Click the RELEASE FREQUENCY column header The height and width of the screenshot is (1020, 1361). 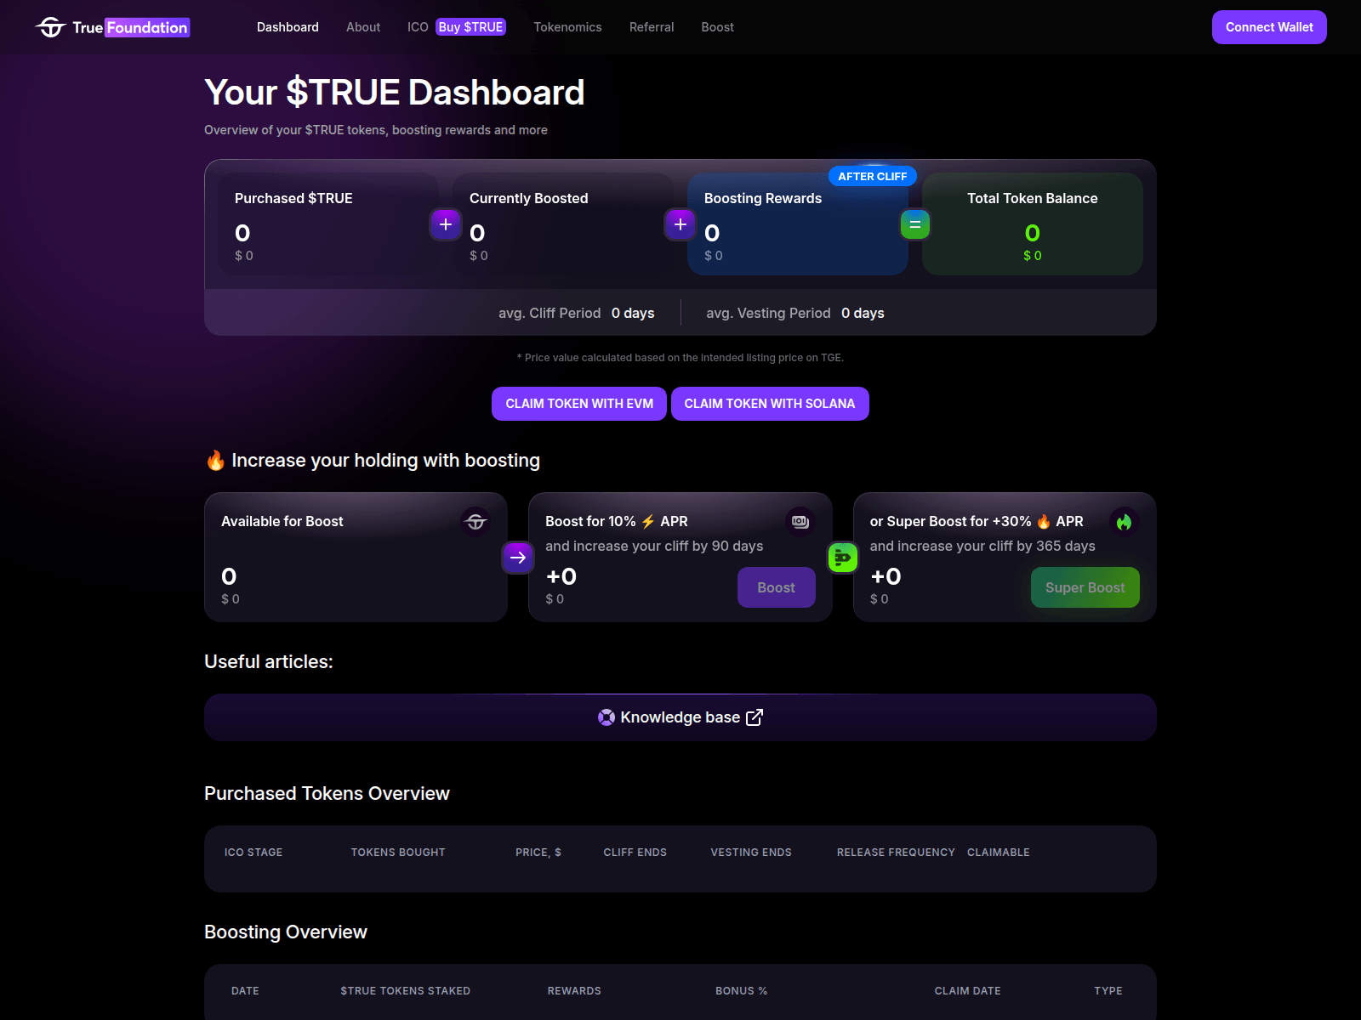pos(896,853)
